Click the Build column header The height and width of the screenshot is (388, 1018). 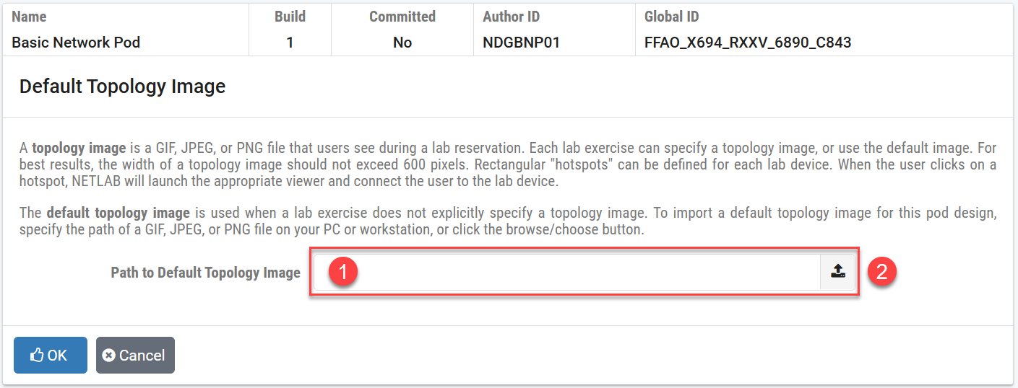pos(290,17)
